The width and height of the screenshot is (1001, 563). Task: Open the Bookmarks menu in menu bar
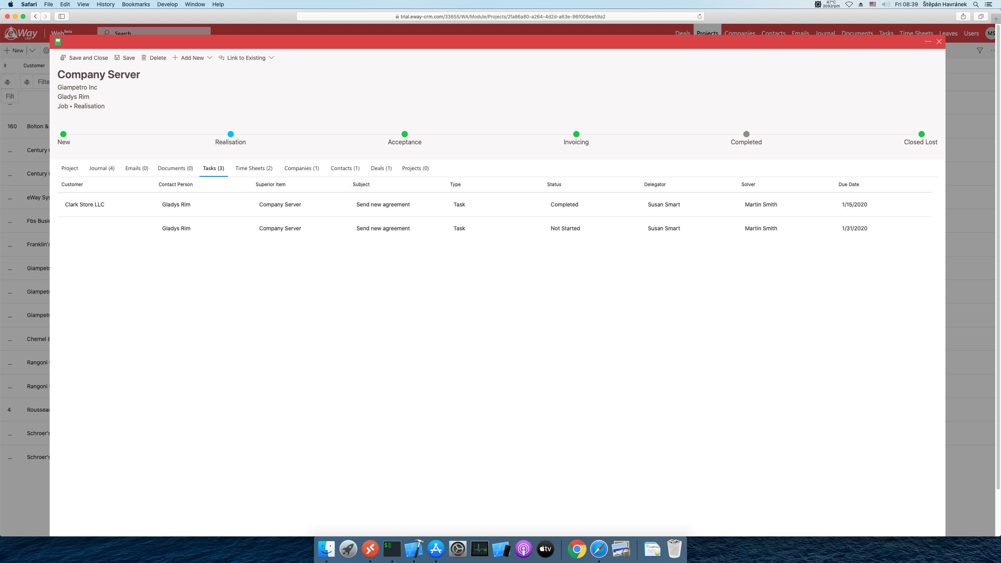point(136,4)
